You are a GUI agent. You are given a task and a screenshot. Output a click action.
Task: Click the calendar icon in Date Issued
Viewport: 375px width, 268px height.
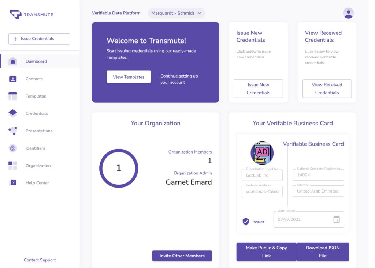coord(337,219)
